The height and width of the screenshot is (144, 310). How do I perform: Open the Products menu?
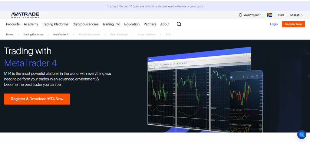pos(13,24)
